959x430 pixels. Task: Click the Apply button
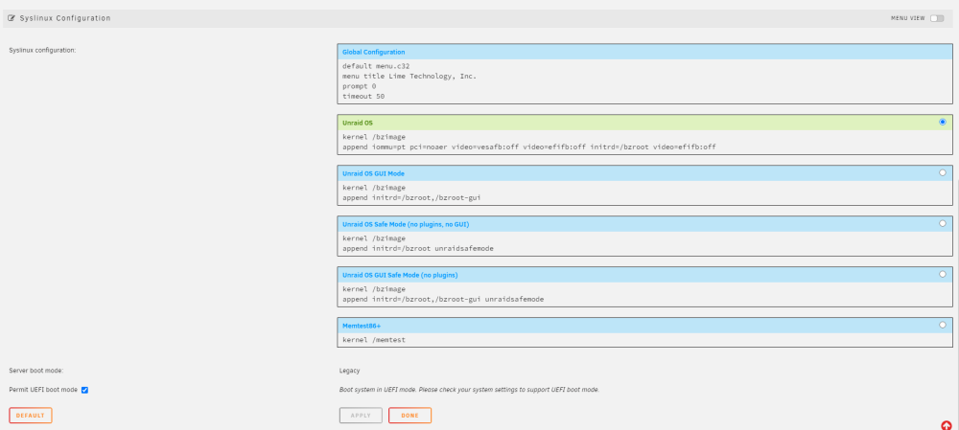tap(361, 416)
